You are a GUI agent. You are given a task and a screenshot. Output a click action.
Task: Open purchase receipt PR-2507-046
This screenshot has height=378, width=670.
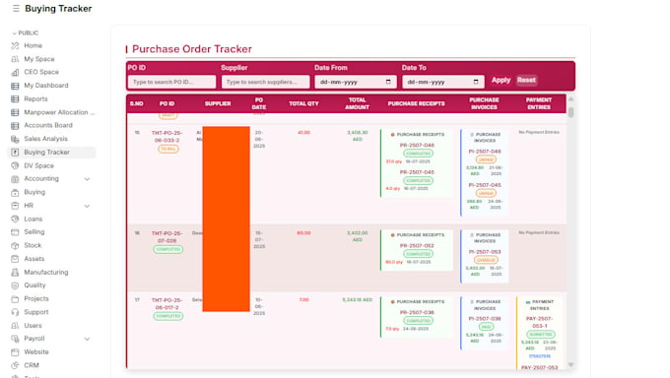click(417, 146)
